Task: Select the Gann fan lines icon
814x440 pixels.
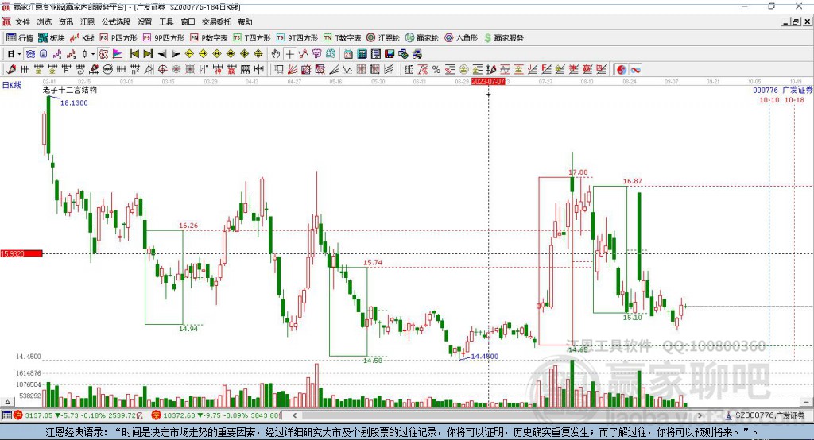Action: click(x=293, y=70)
